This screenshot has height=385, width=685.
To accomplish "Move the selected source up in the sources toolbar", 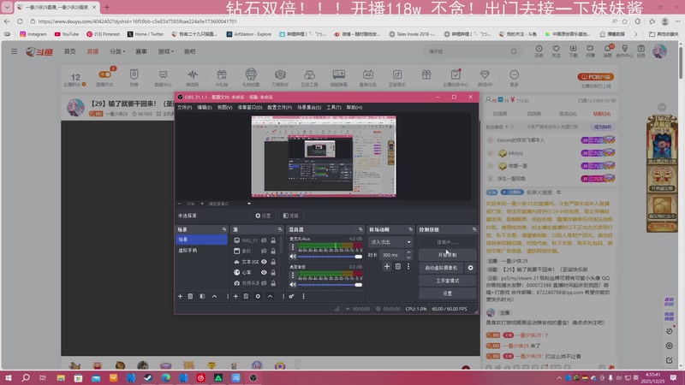I will coord(270,296).
